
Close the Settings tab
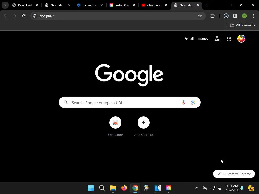point(102,5)
